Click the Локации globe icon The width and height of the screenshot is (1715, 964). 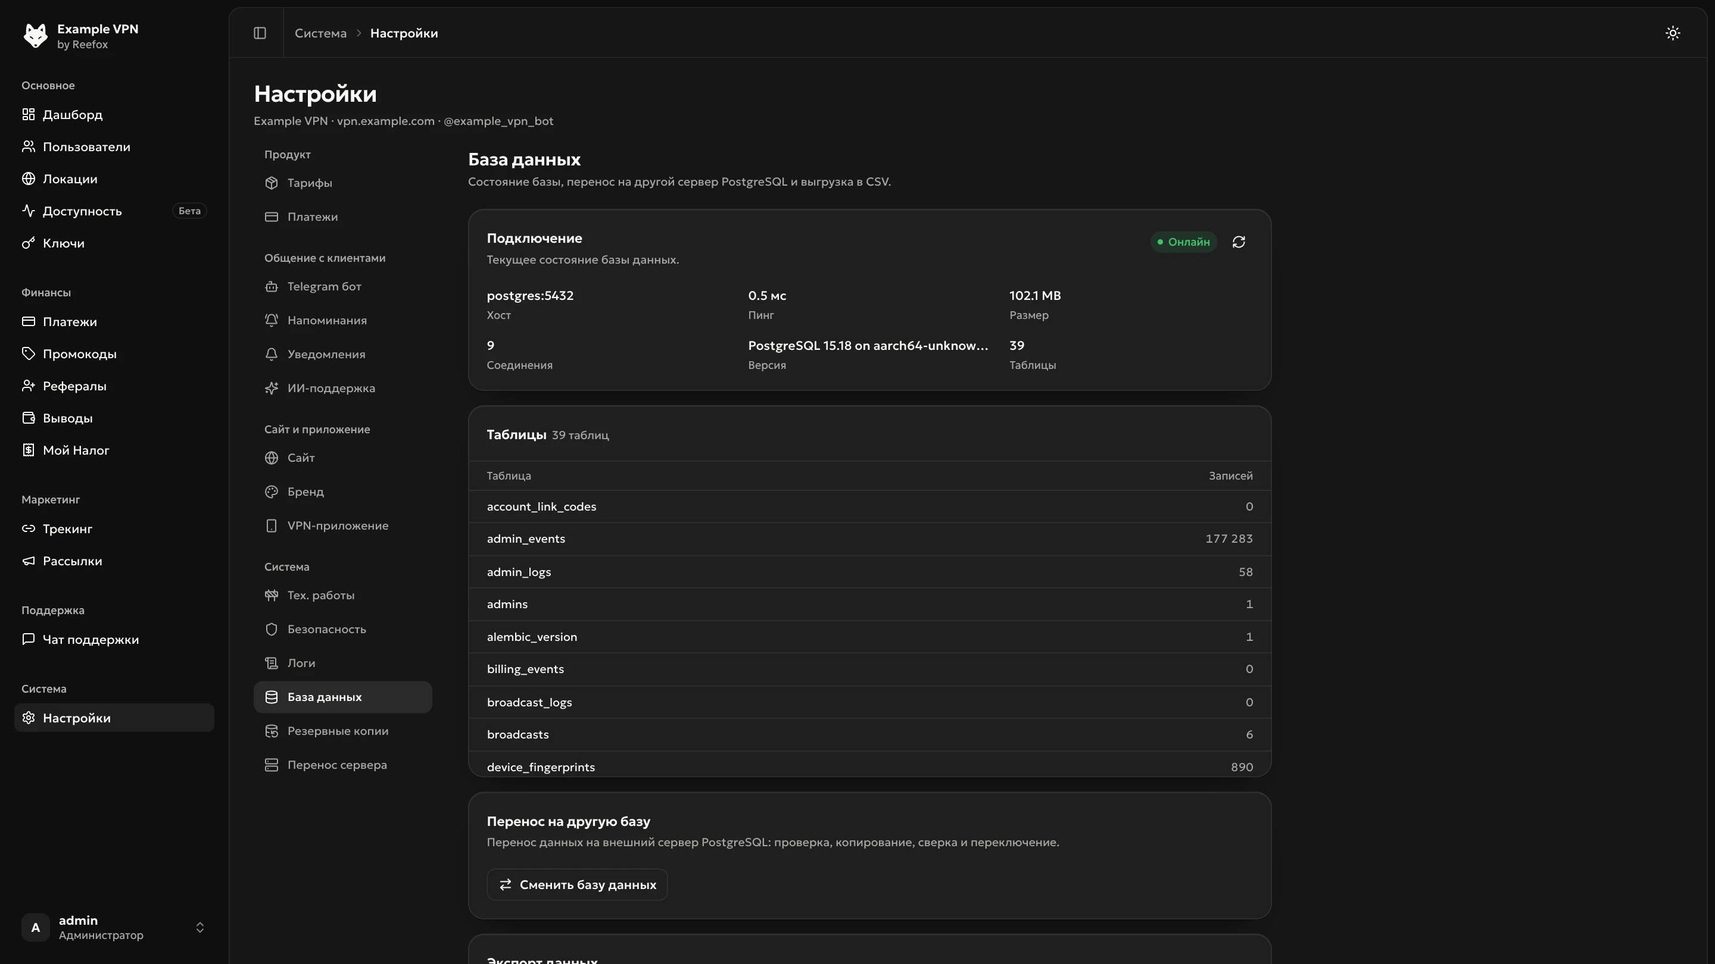[x=28, y=179]
